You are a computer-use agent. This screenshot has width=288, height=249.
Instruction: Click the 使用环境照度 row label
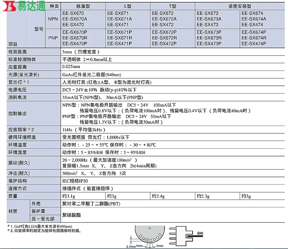(22, 137)
